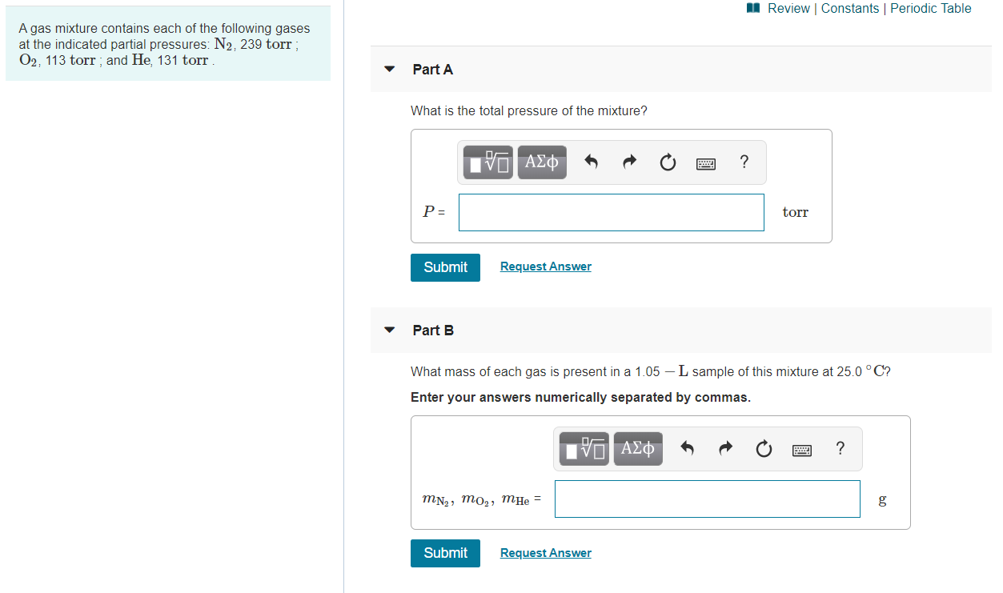
Task: Open the Greek symbols ΑΣφ menu in Part A
Action: [542, 162]
